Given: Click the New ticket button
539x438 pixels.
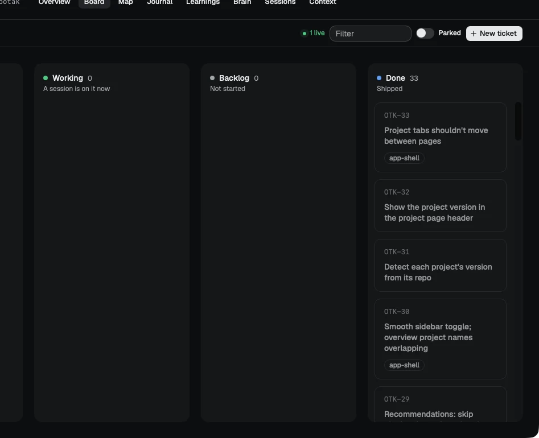Looking at the screenshot, I should [494, 34].
